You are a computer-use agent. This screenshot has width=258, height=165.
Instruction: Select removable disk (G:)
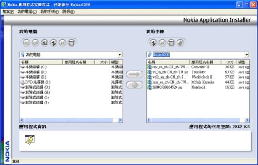35,87
